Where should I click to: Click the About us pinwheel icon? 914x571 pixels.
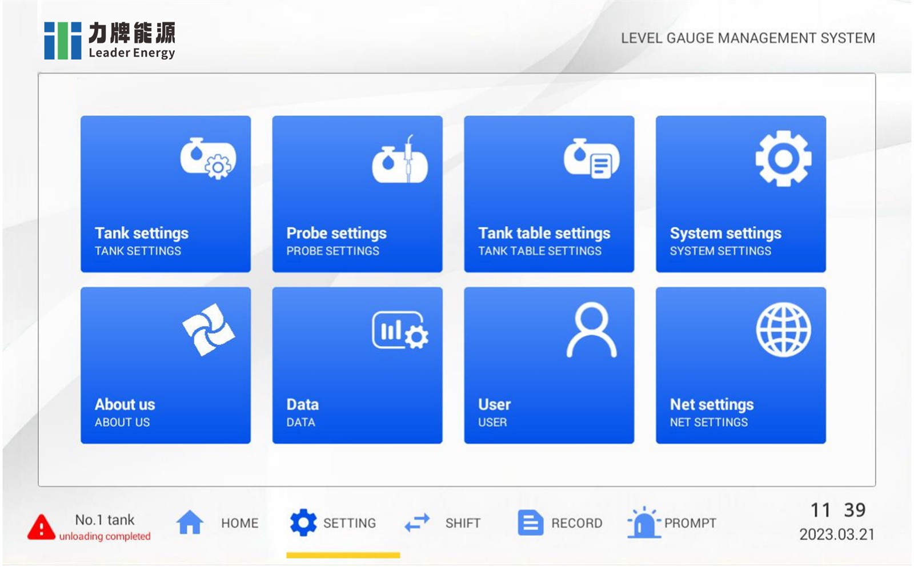tap(208, 330)
